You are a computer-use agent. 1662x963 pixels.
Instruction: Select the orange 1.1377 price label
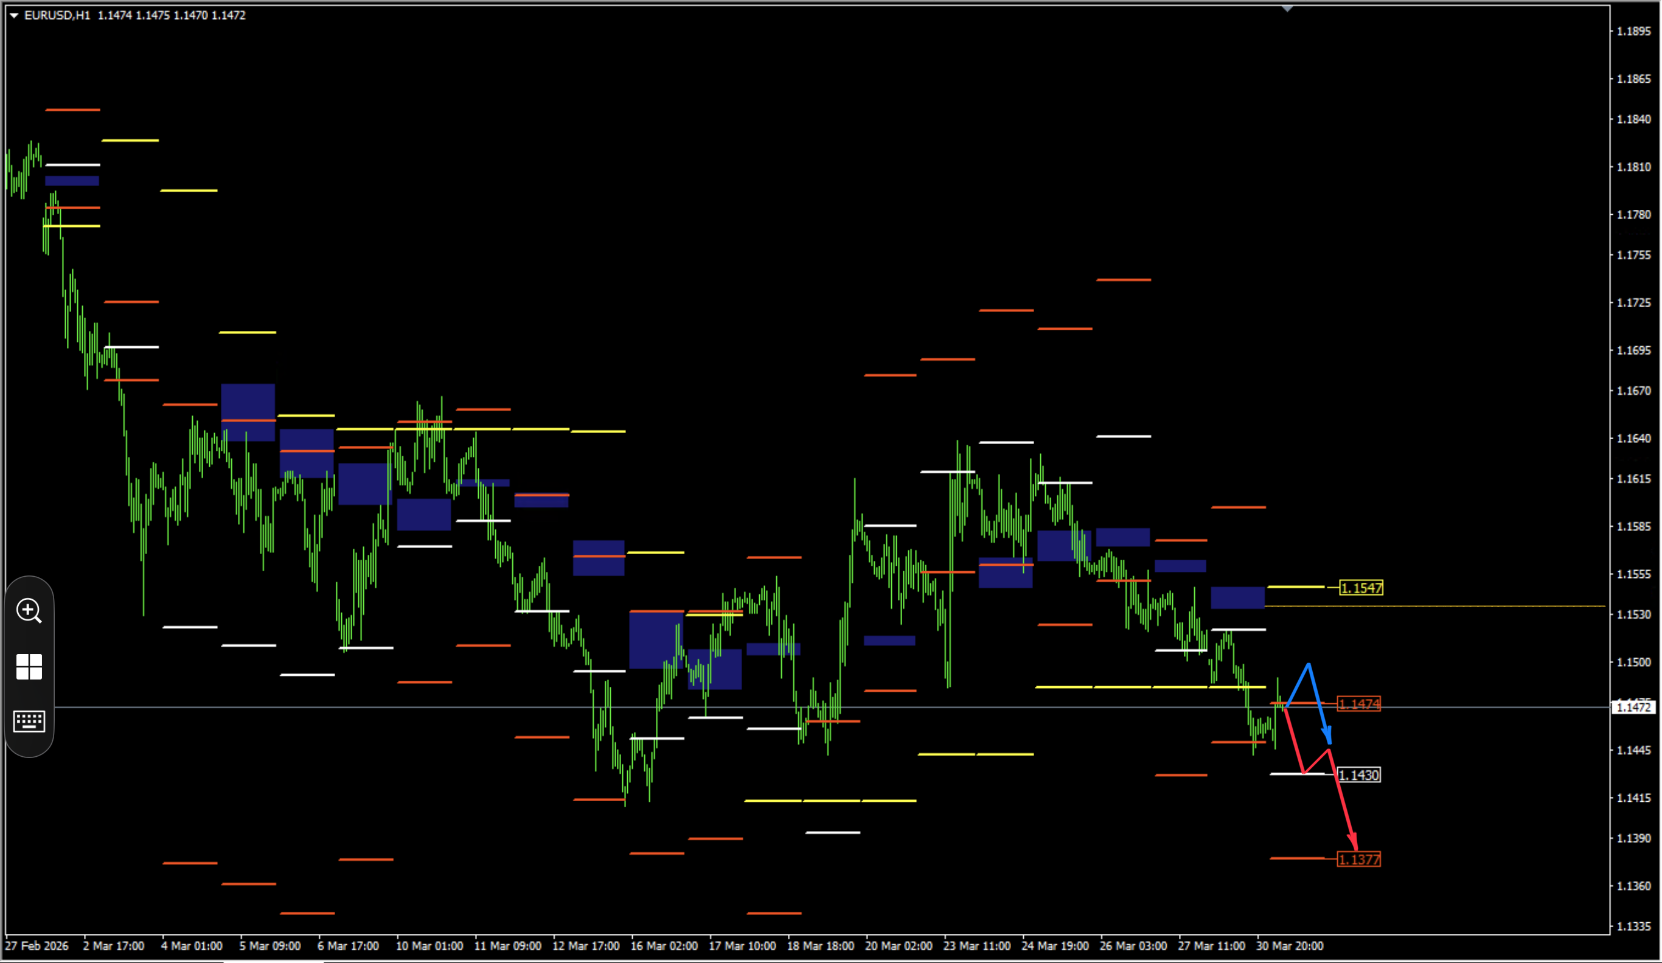click(1358, 860)
